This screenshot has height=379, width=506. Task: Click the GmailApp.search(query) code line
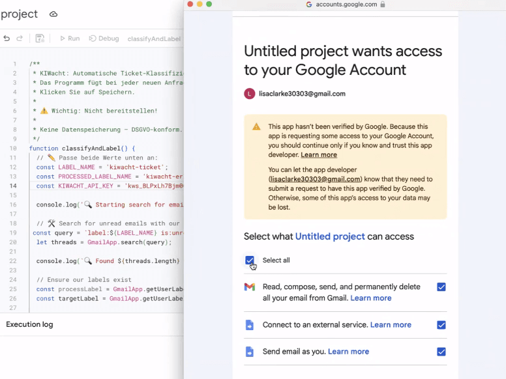click(104, 242)
